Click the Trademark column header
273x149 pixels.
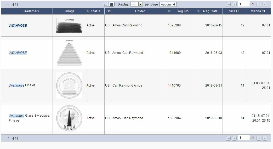31,11
